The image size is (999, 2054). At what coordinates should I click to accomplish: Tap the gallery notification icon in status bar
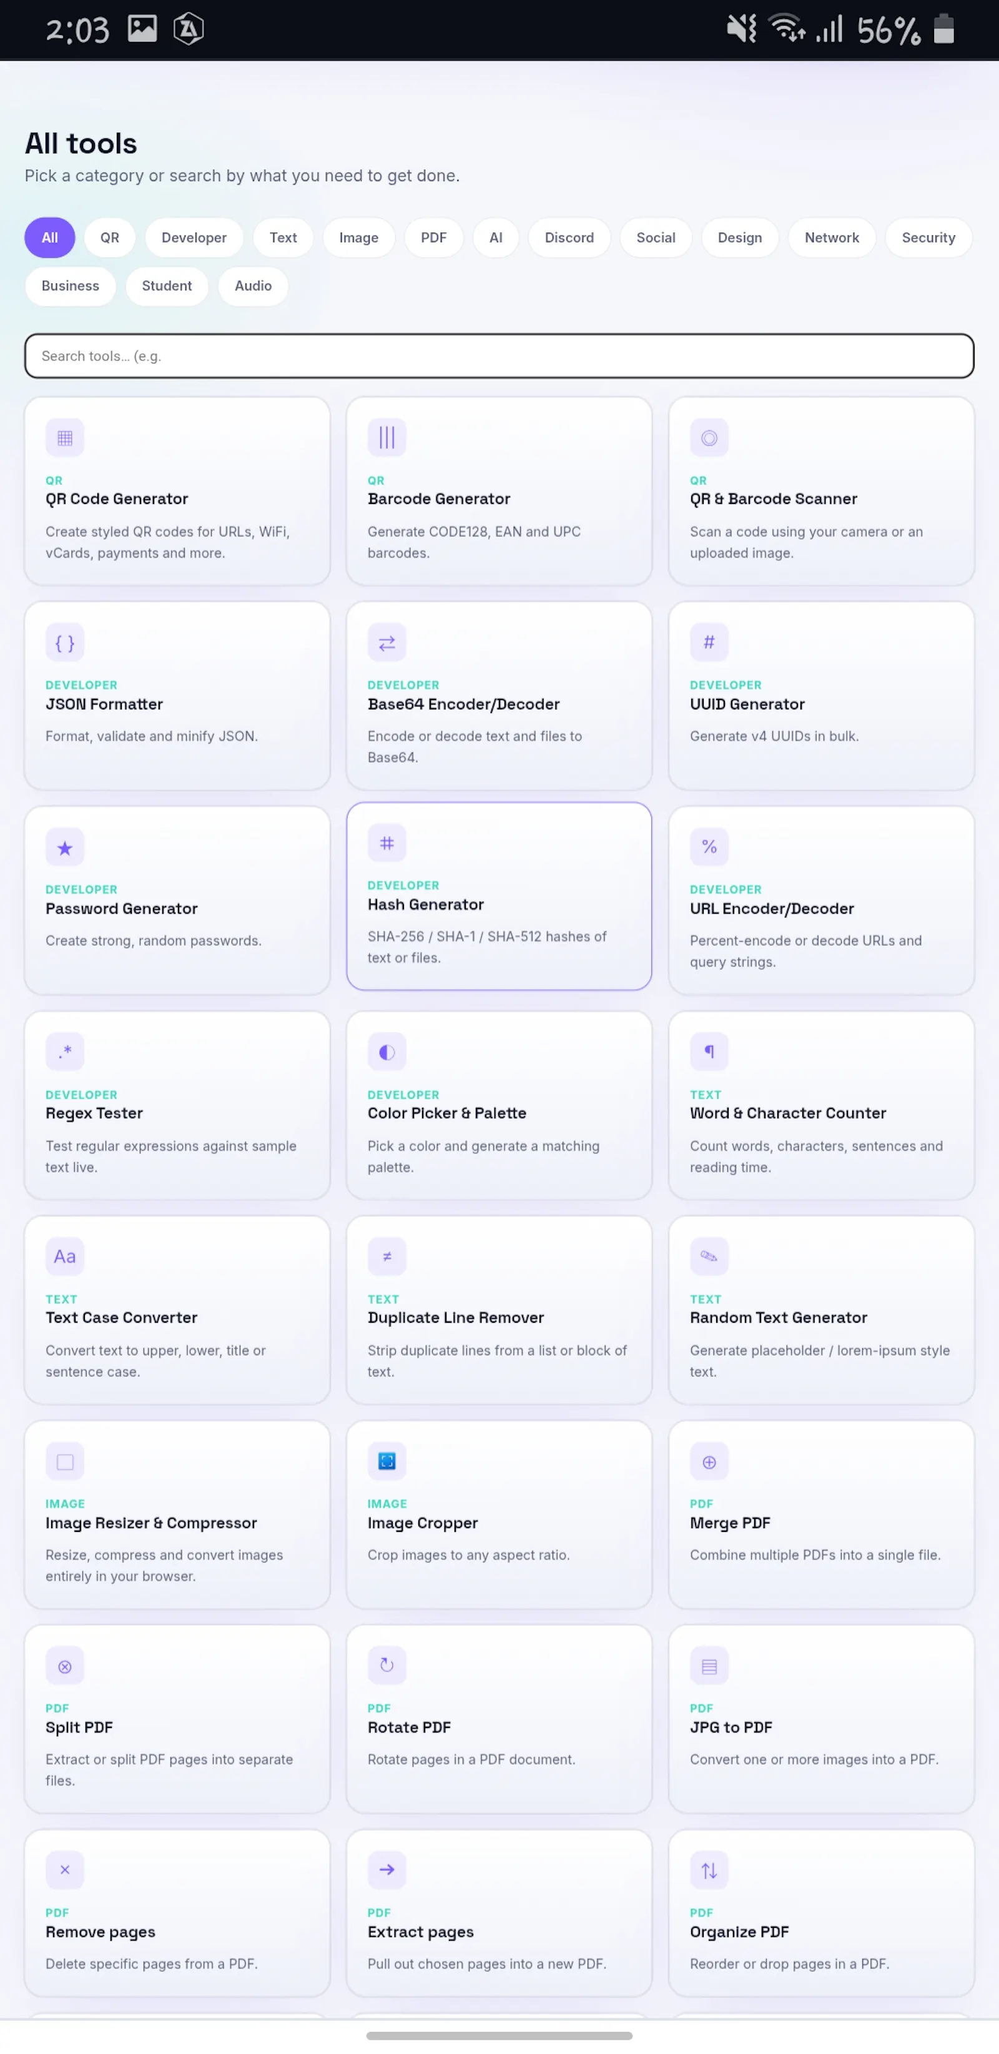pyautogui.click(x=142, y=29)
